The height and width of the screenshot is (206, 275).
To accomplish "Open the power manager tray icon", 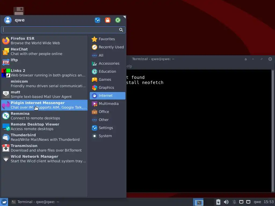I will [218, 202].
